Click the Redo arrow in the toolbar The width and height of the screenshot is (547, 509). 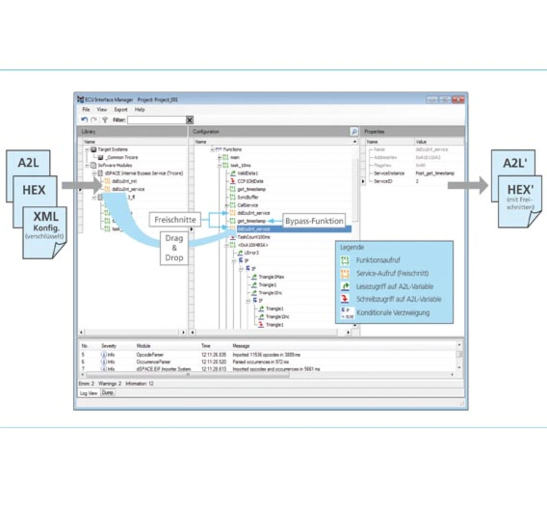pyautogui.click(x=94, y=120)
